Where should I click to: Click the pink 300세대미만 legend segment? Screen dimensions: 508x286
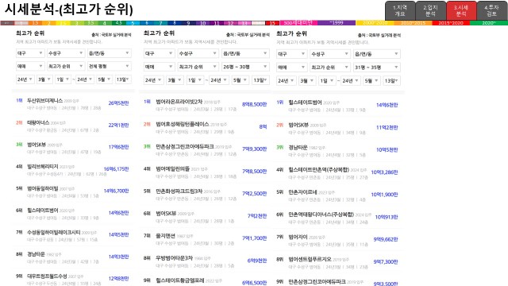[x=298, y=23]
